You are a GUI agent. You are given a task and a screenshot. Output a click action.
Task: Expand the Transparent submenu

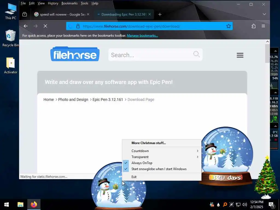coord(162,157)
